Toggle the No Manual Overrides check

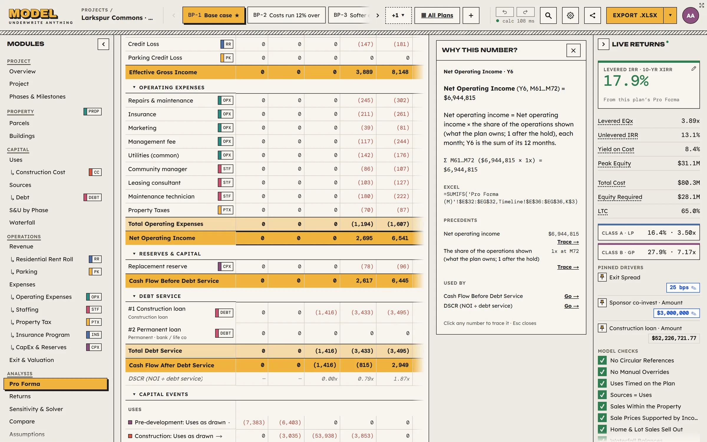pos(602,372)
